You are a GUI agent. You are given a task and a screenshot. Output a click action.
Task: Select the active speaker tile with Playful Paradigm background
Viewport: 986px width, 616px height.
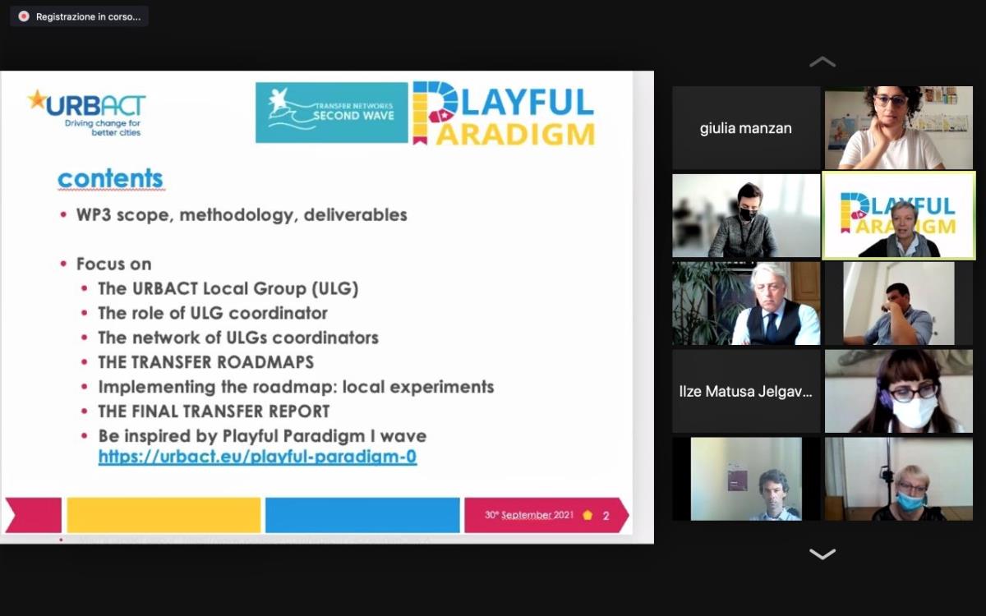point(899,216)
